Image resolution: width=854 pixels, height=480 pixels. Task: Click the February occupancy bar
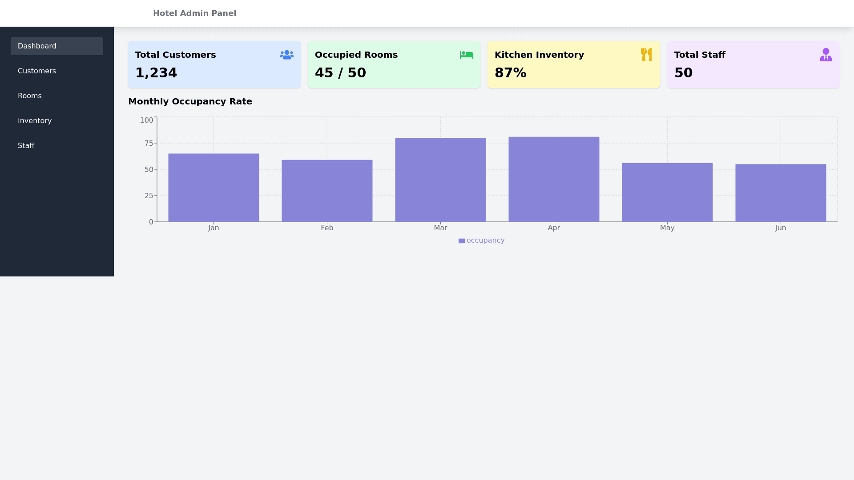coord(327,191)
